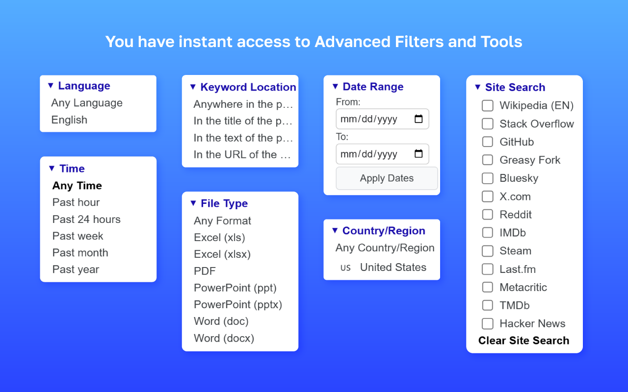628x392 pixels.
Task: Choose PDF file type
Action: pos(205,271)
